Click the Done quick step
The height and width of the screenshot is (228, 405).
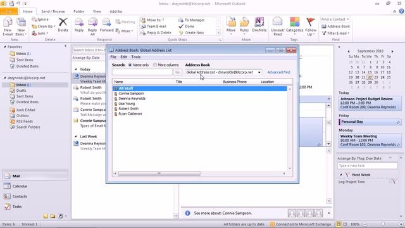click(x=187, y=27)
